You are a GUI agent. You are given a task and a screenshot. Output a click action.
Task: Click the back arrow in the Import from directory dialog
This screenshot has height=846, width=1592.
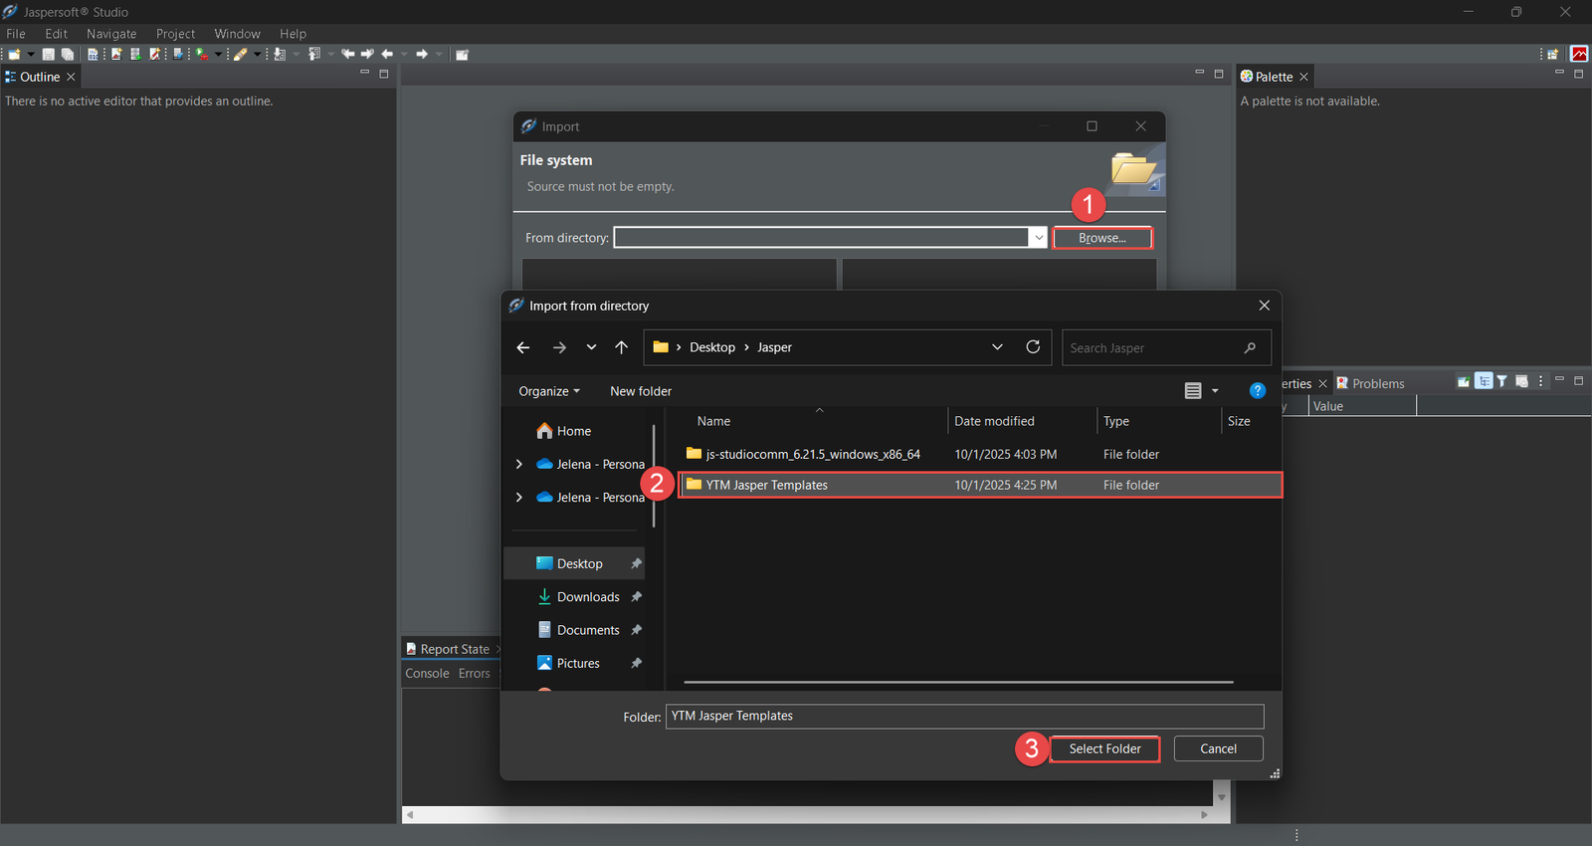[523, 347]
